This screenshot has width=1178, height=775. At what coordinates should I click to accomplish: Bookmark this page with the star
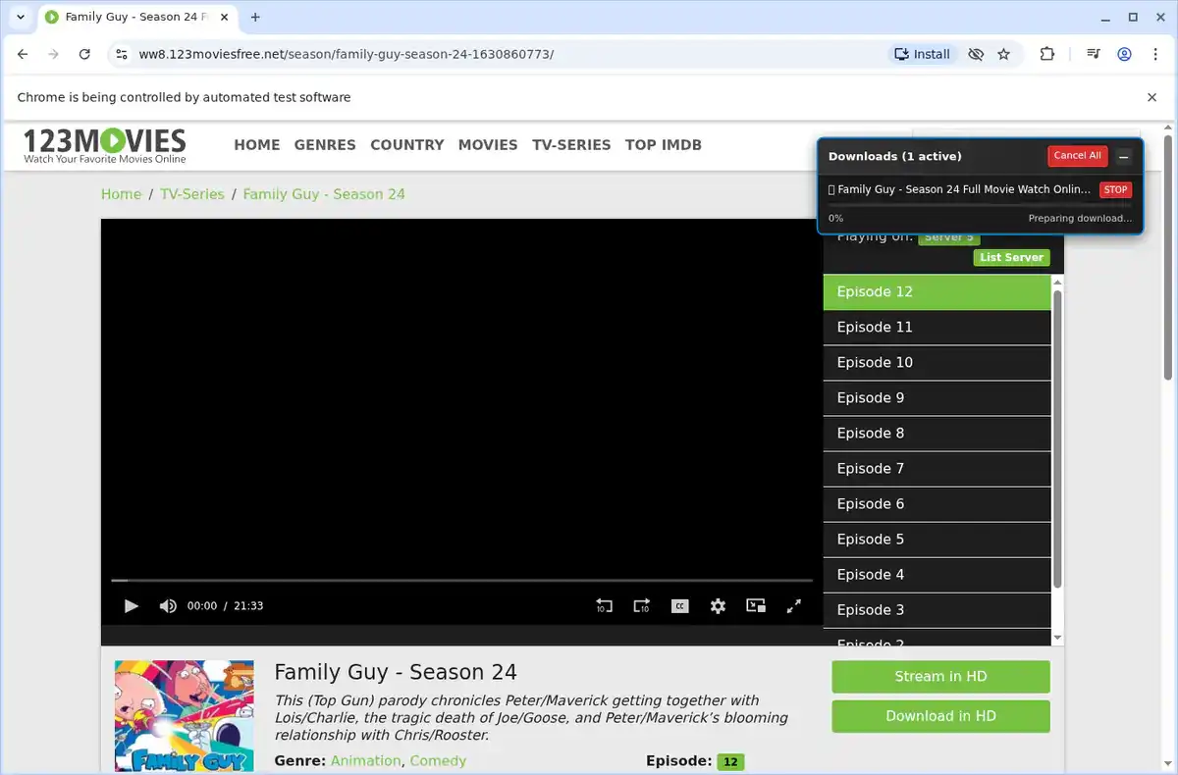[x=1003, y=54]
